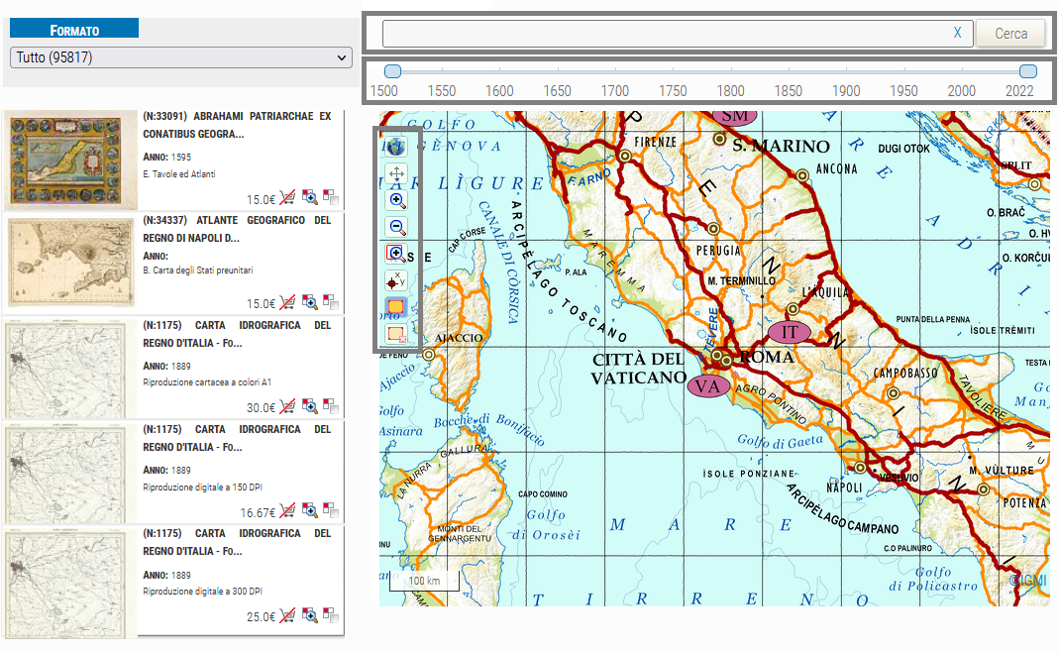This screenshot has height=652, width=1059.
Task: Activate the orange rectangle selection tool
Action: point(396,307)
